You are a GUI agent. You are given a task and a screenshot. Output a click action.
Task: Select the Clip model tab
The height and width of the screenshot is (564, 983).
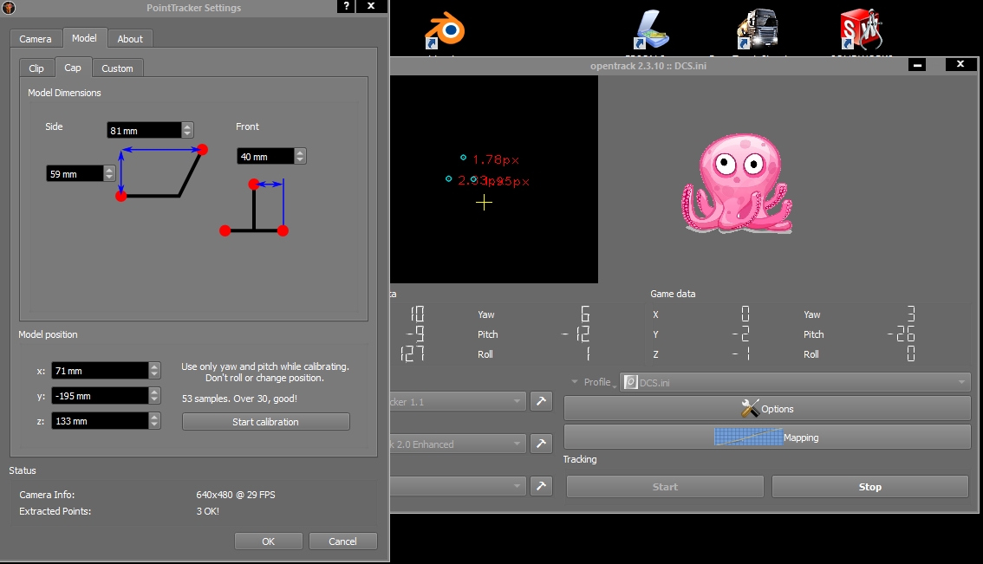point(36,68)
